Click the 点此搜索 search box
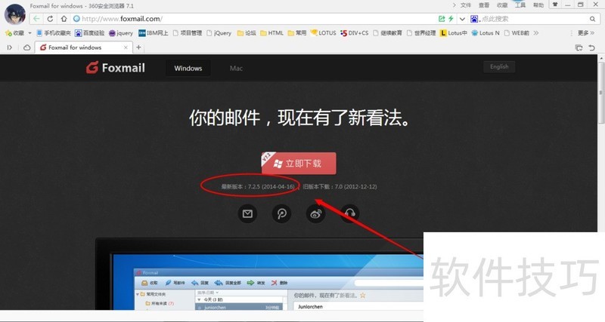Screen dimensions: 605x322 pos(535,18)
